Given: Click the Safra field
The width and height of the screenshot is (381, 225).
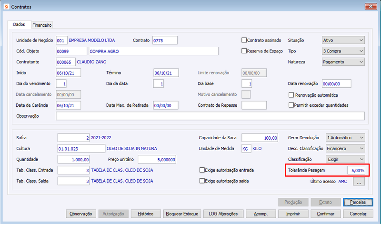Looking at the screenshot, I should point(73,138).
